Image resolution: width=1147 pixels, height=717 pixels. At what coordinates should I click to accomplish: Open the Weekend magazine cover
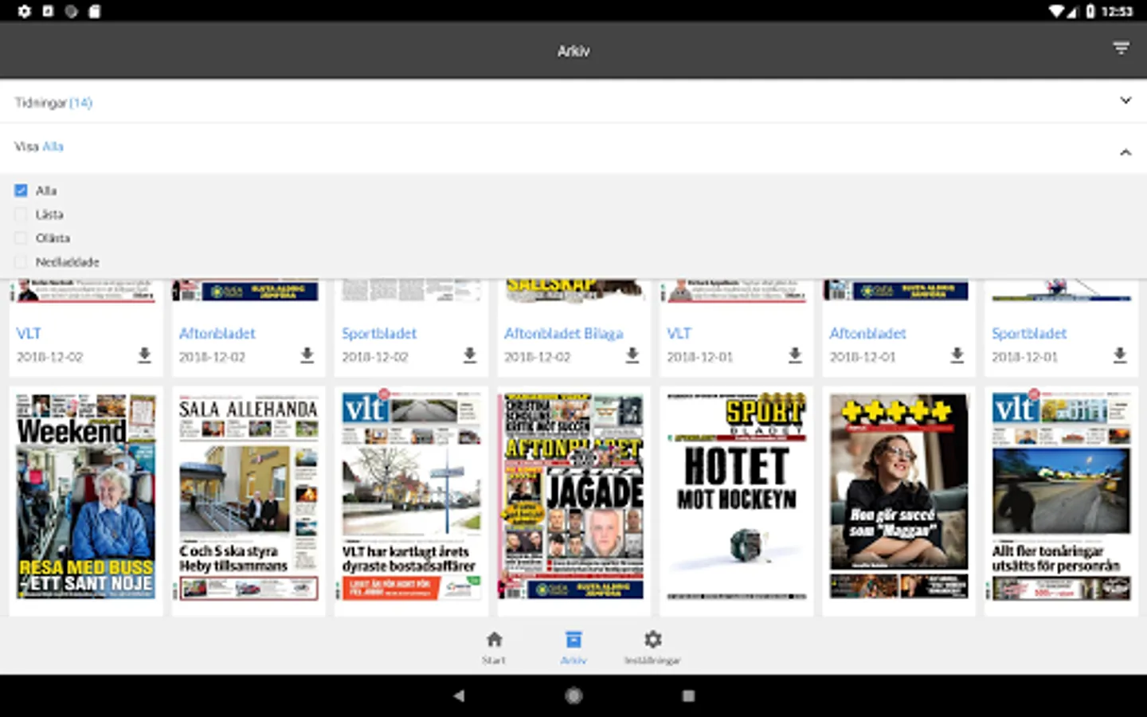coord(86,496)
